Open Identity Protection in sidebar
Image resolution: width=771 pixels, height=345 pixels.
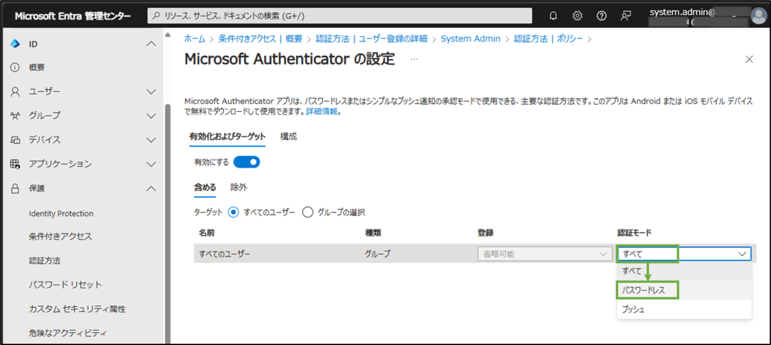(61, 214)
